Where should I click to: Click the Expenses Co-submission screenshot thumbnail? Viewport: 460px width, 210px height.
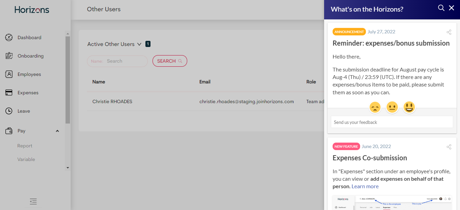(x=392, y=202)
